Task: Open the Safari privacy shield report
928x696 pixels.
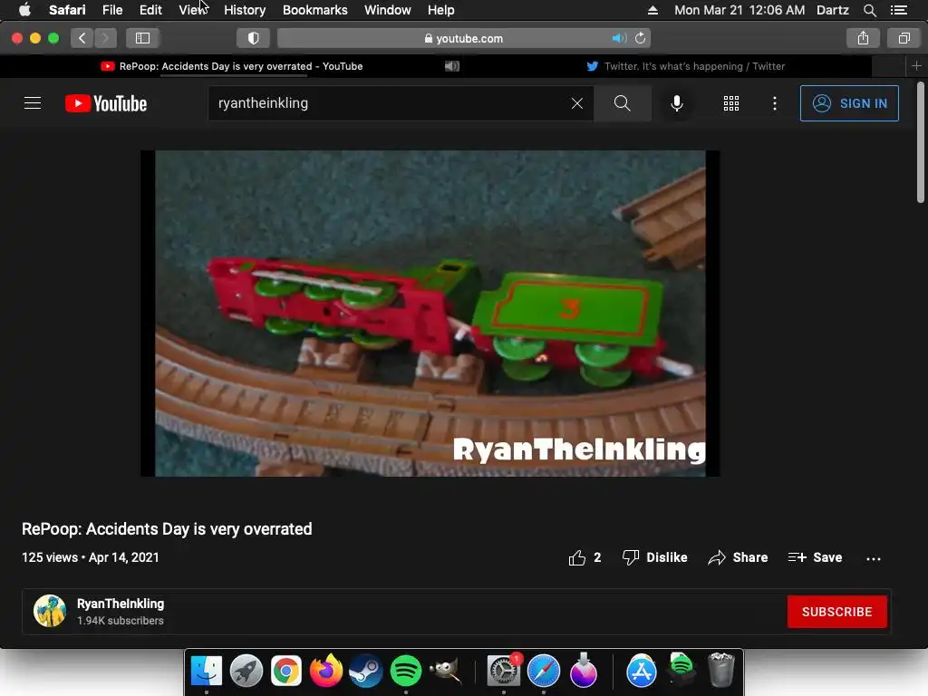Action: point(254,38)
